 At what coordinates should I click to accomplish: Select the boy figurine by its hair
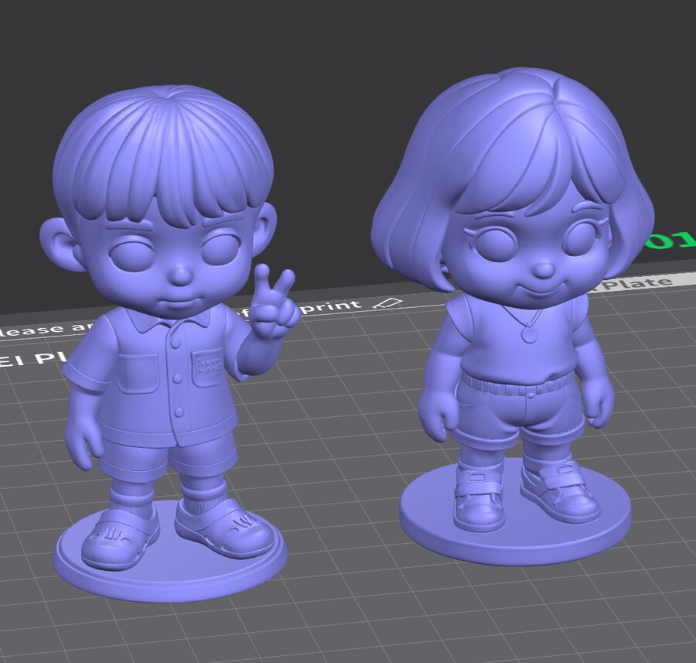(162, 147)
